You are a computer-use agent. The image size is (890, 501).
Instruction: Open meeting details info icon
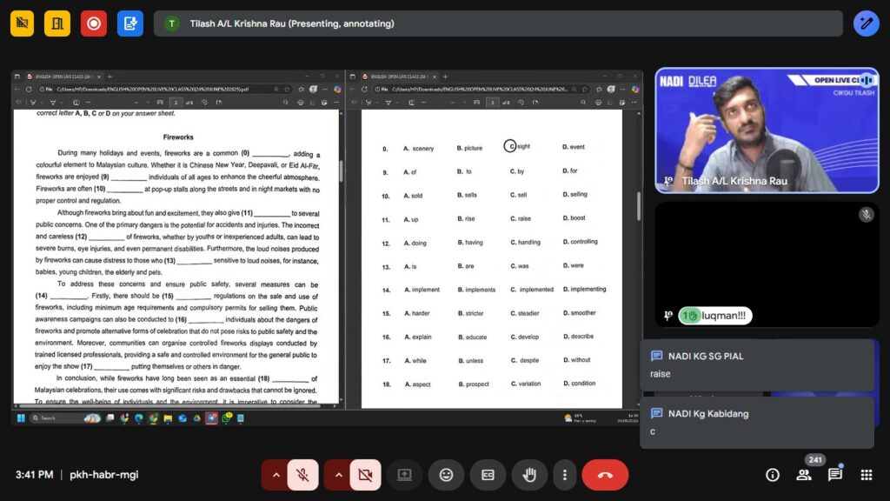coord(772,475)
